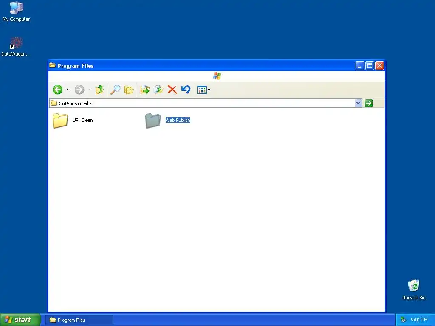Screen dimensions: 435x326
Task: Click the green Go arrow button
Action: pos(368,103)
